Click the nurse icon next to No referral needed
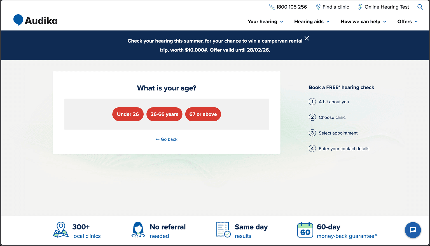Image resolution: width=430 pixels, height=246 pixels. tap(138, 230)
